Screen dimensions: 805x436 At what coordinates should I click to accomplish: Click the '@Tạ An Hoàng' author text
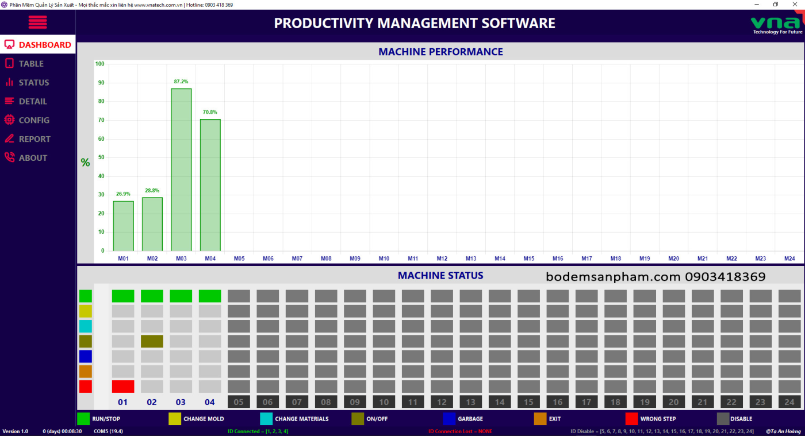click(x=783, y=431)
